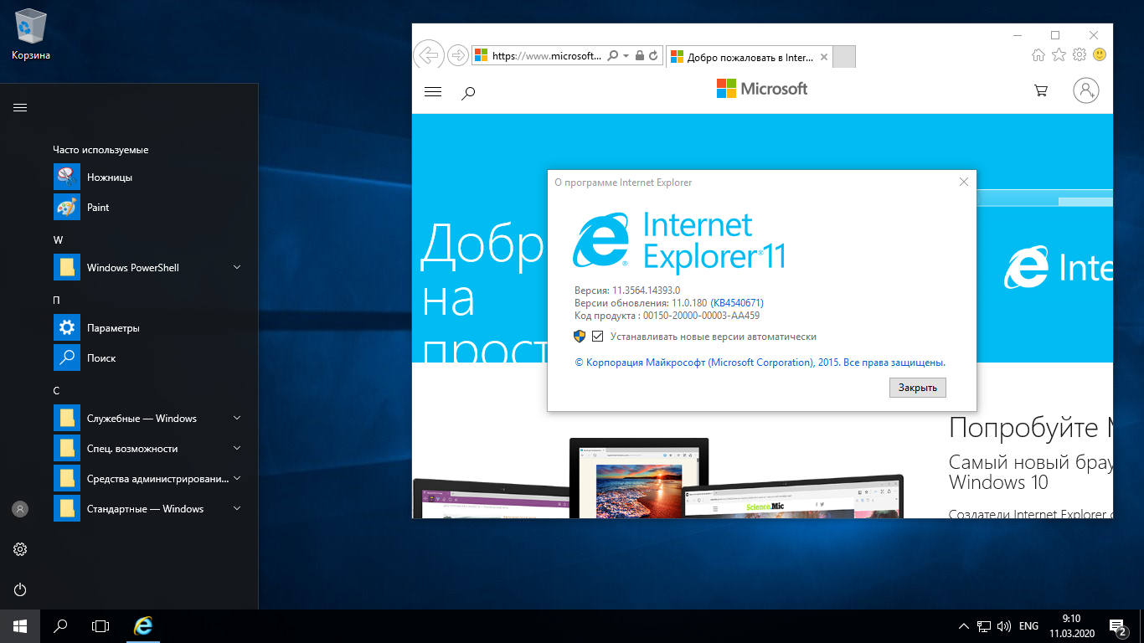Click the 'W' letter header in Start menu
Screen dimensions: 1144x643
tap(58, 240)
